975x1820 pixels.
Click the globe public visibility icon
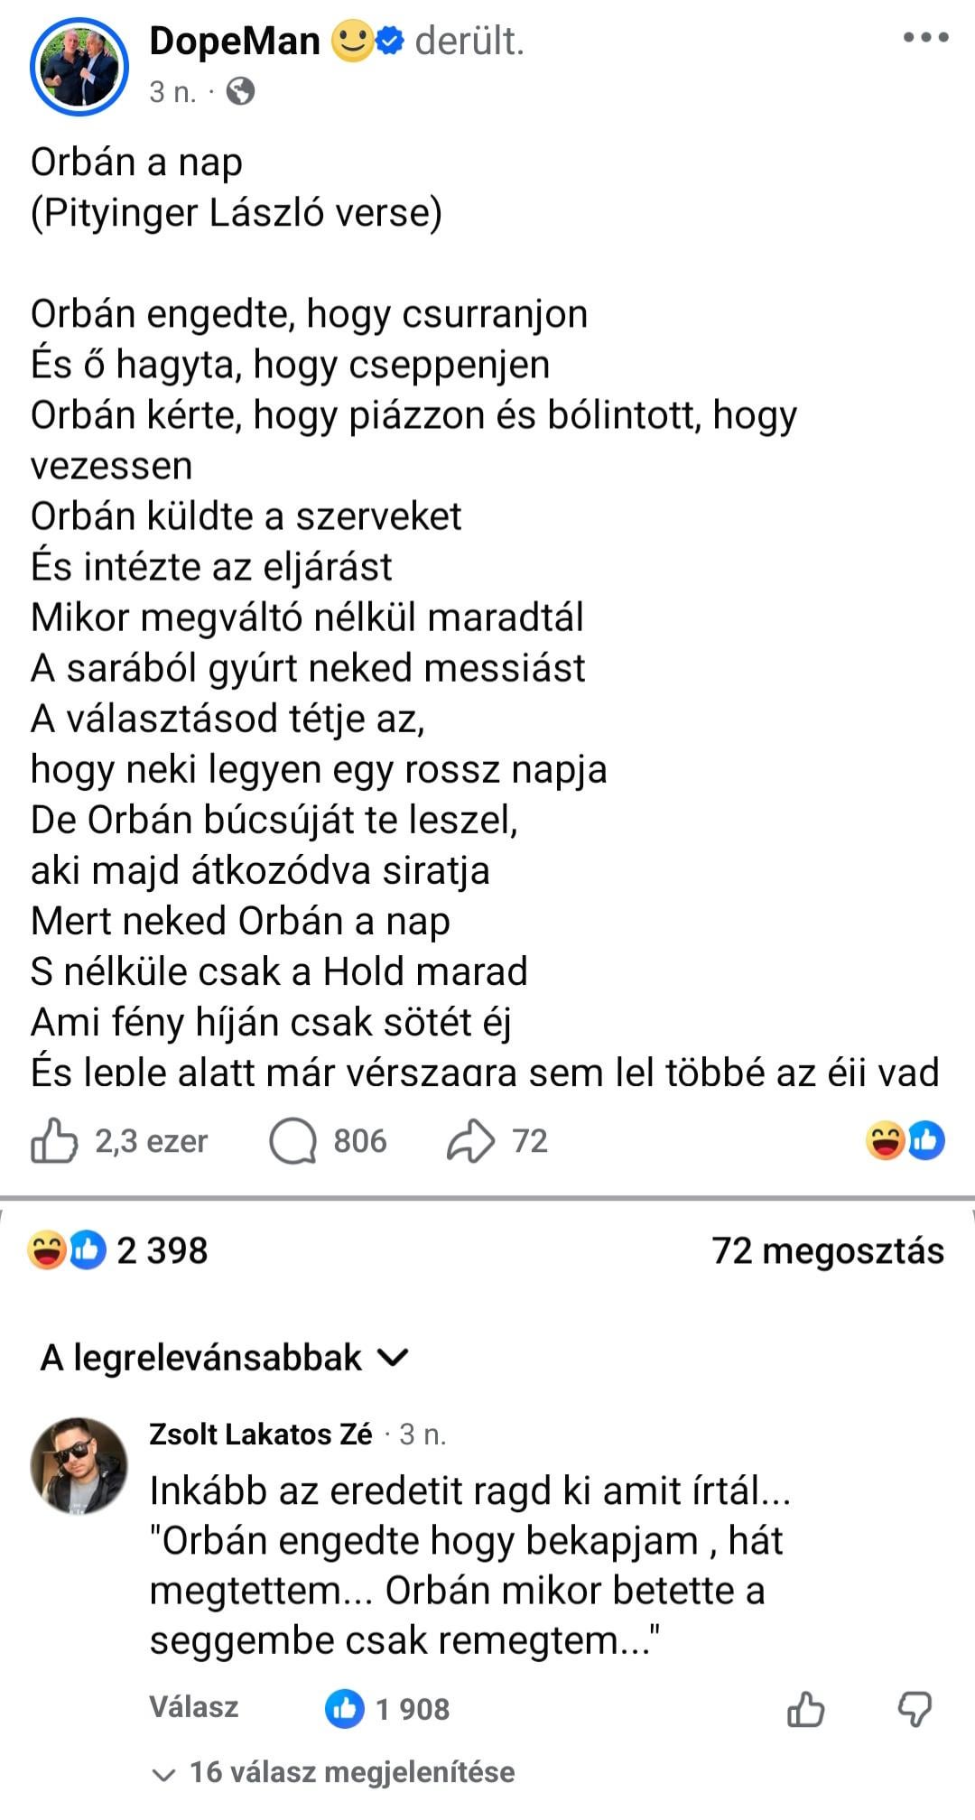pyautogui.click(x=240, y=91)
